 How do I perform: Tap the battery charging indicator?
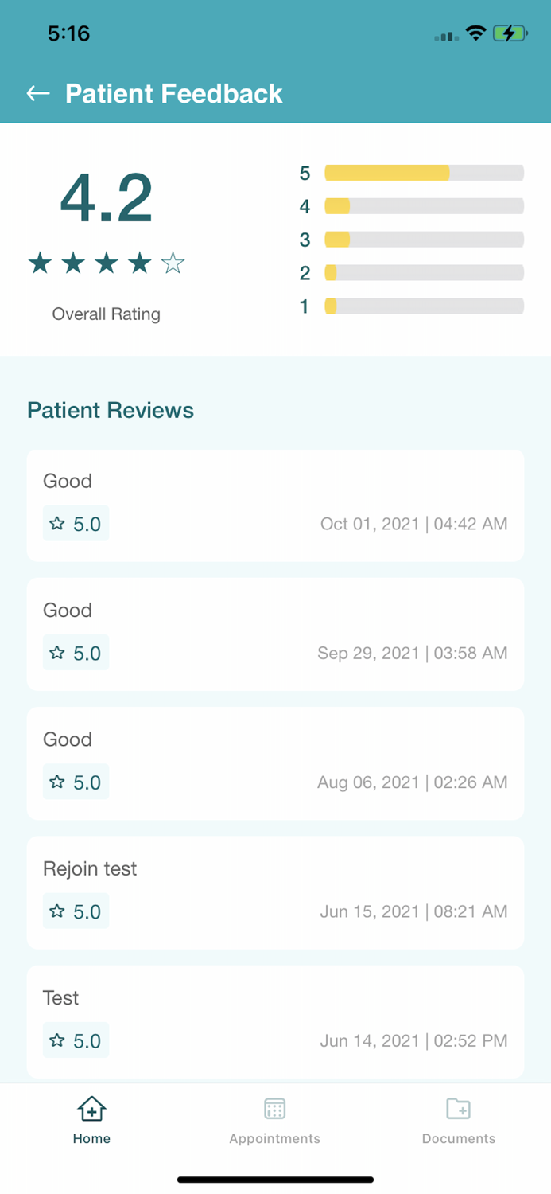511,33
